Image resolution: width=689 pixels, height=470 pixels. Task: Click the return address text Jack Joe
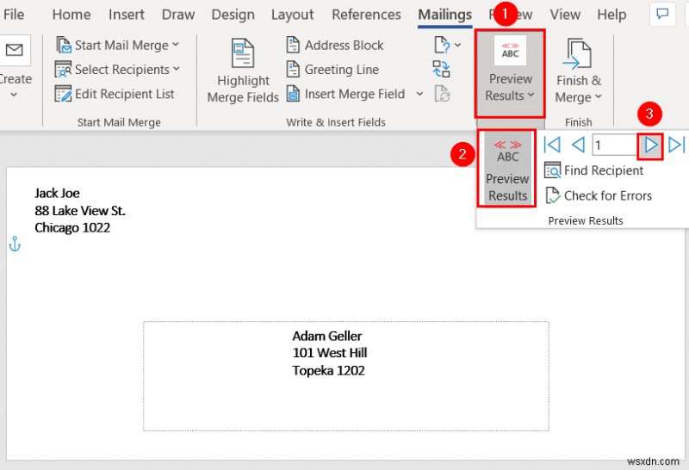tap(57, 193)
